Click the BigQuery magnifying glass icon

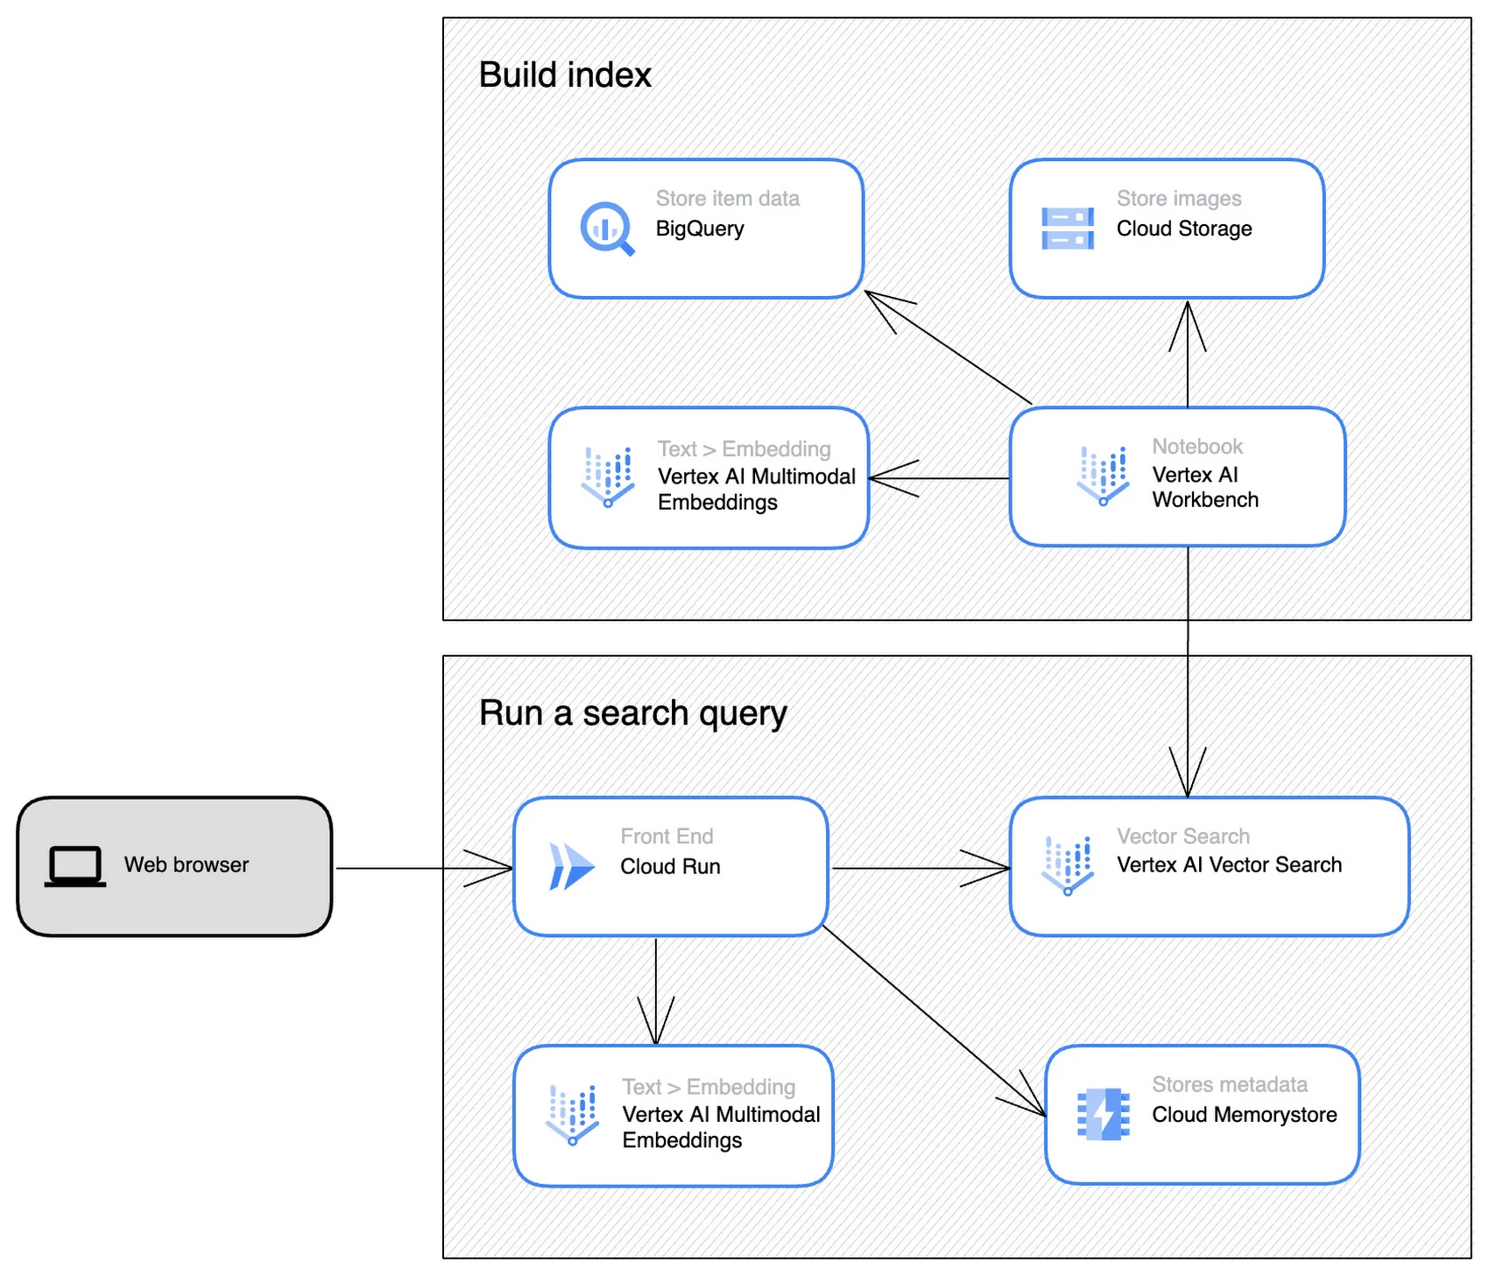[x=607, y=229]
